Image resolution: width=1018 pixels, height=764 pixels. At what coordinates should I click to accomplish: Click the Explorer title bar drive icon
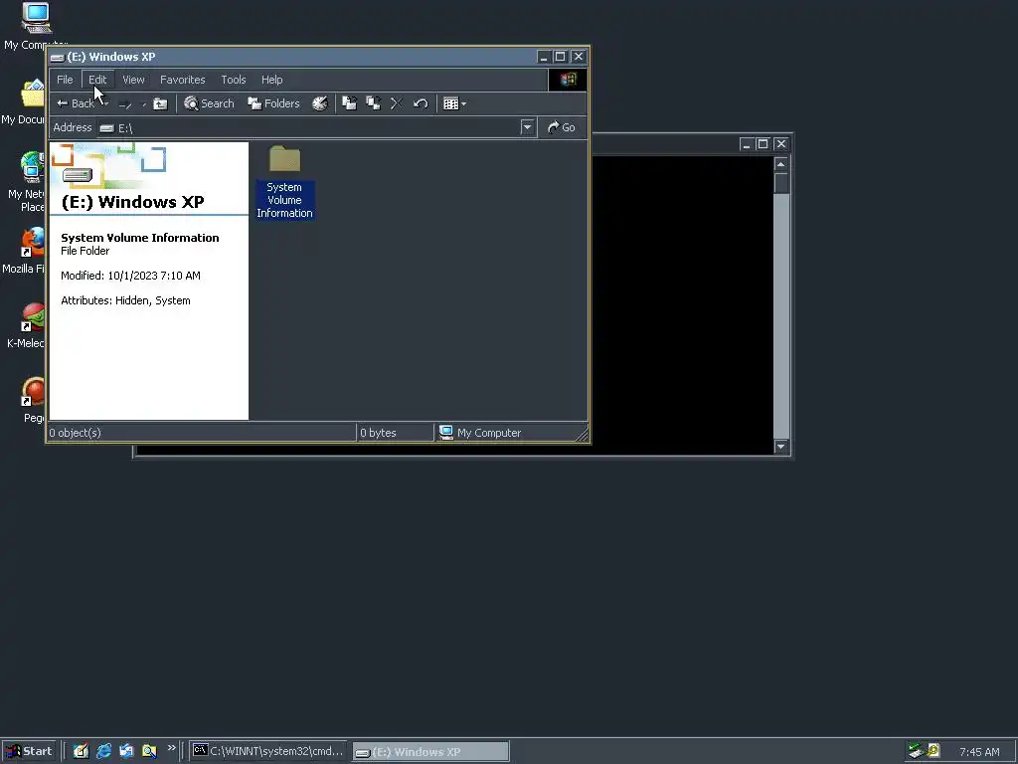point(57,57)
